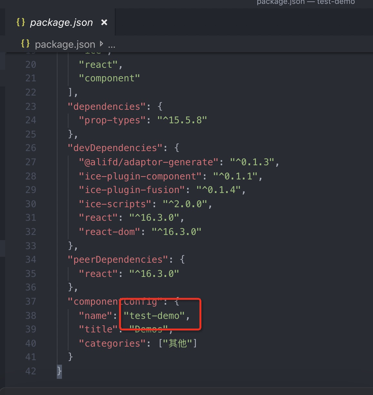
Task: Expand the breadcrumb chevron after package.json
Action: (x=101, y=44)
